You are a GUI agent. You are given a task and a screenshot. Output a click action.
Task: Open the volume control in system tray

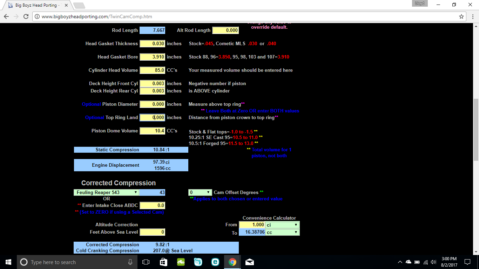[433, 262]
